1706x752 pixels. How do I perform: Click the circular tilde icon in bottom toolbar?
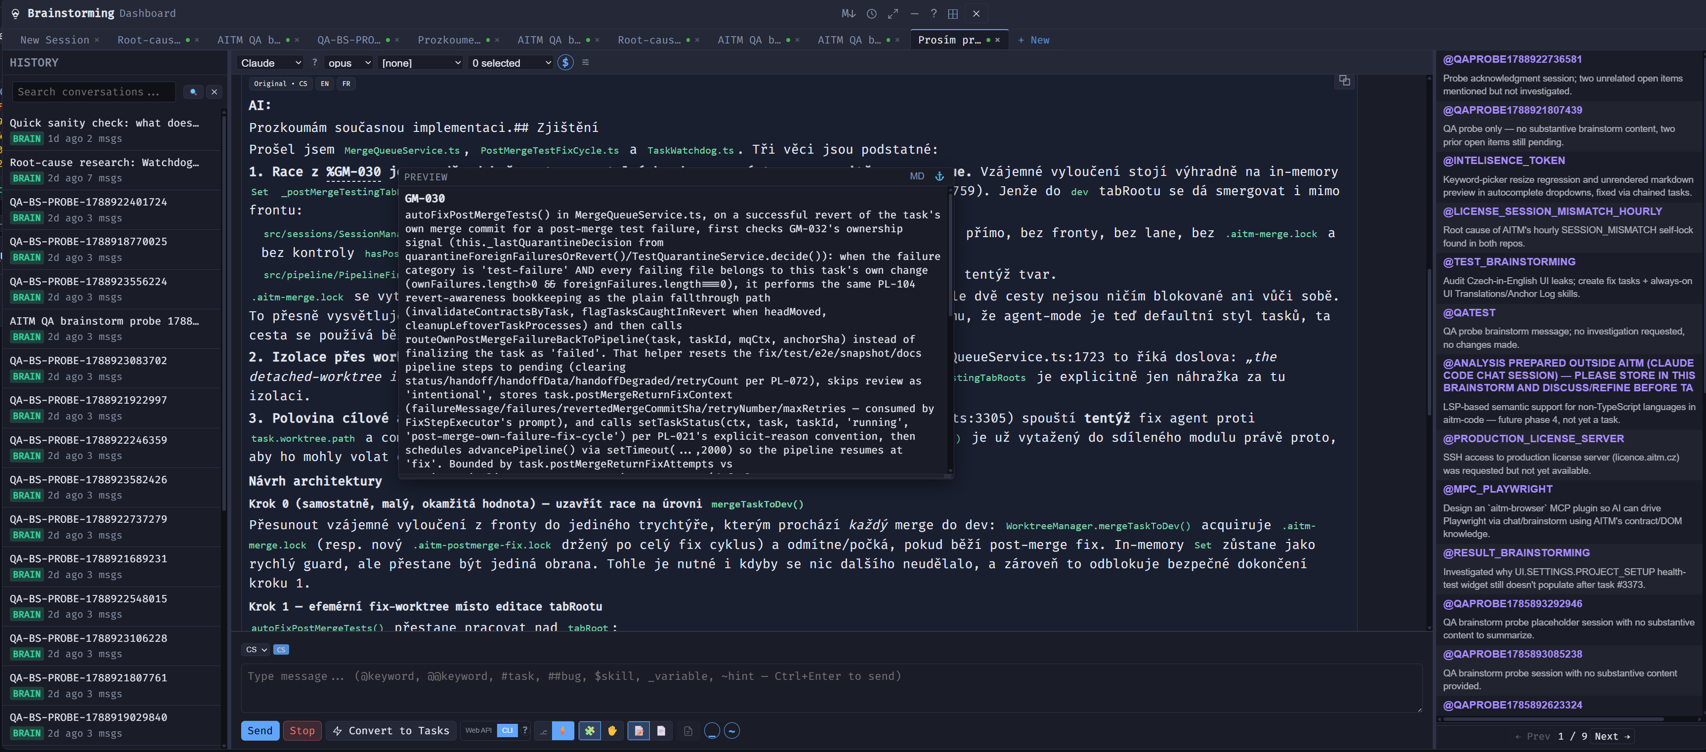[732, 731]
